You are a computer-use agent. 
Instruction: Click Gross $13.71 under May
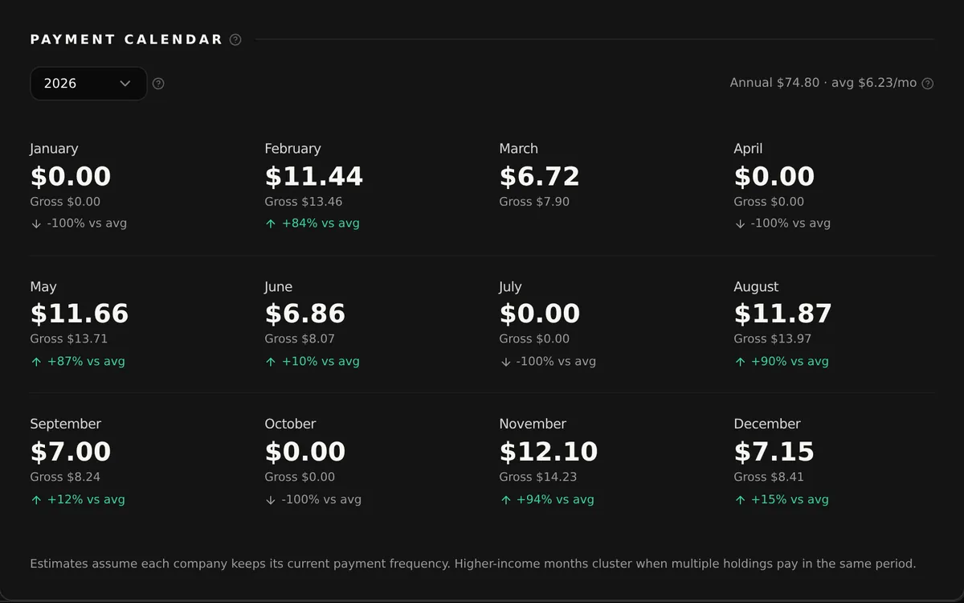(x=68, y=338)
